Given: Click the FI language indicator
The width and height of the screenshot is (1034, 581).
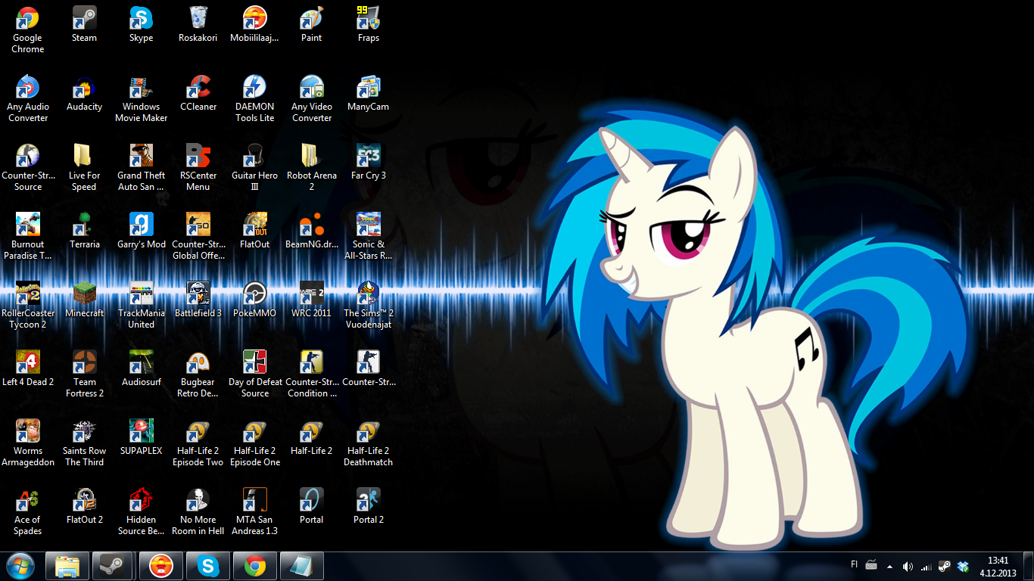Looking at the screenshot, I should (x=855, y=565).
